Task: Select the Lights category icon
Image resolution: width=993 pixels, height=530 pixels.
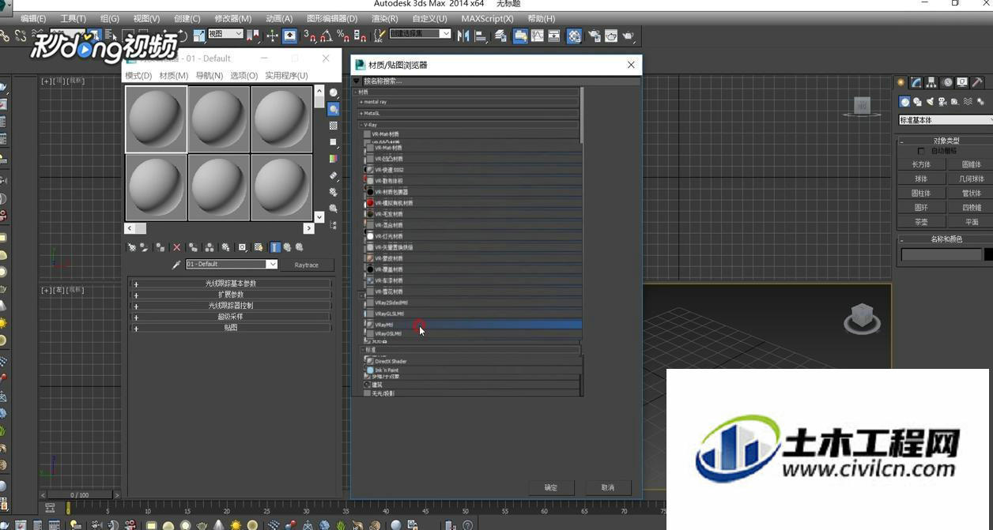Action: [930, 102]
